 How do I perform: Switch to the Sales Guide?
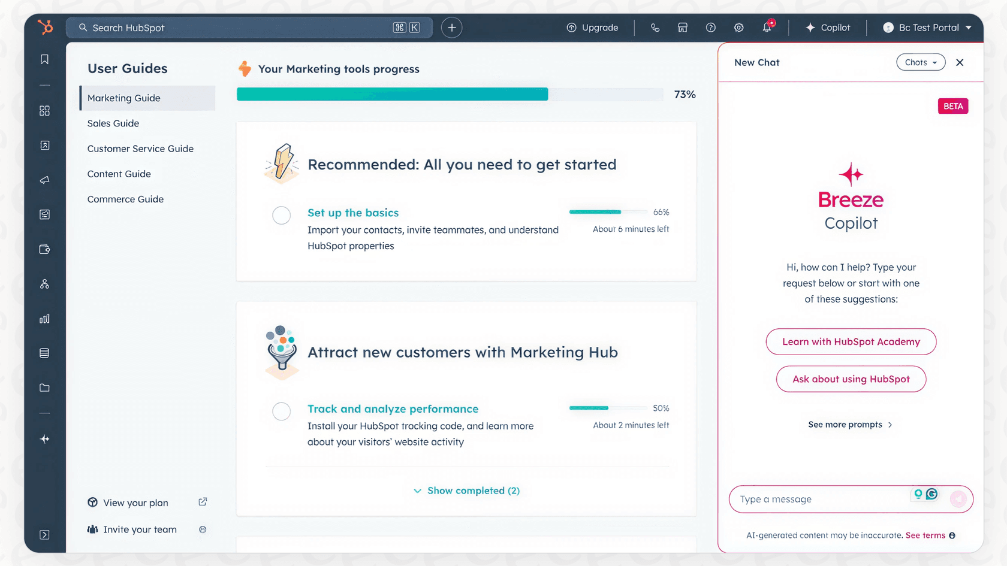pyautogui.click(x=113, y=123)
